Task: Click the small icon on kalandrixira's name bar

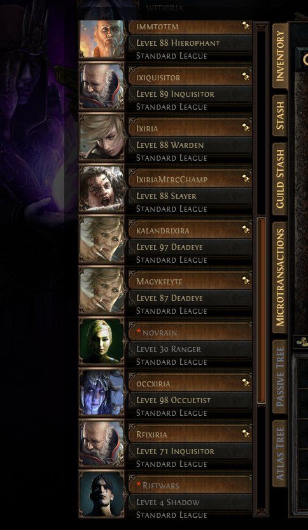Action: click(246, 230)
